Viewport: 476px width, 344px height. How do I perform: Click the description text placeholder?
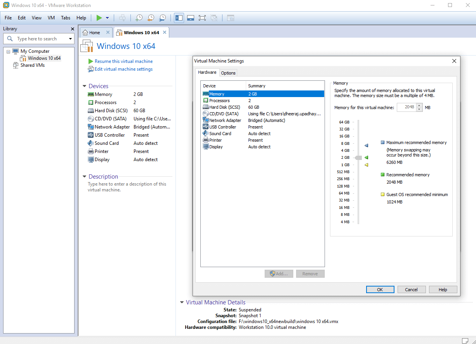[127, 187]
